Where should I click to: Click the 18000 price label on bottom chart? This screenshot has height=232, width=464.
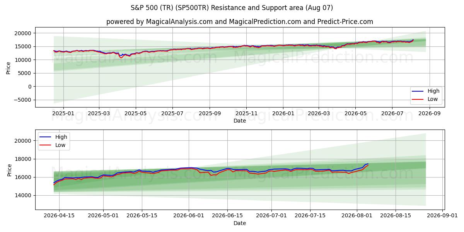pos(23,159)
